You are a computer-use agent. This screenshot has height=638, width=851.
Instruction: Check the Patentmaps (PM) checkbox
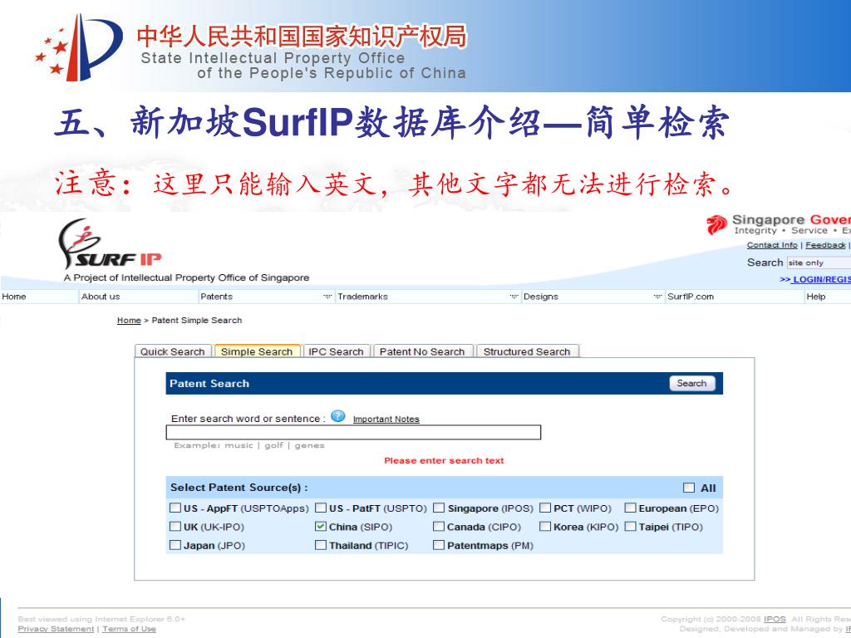click(x=439, y=545)
